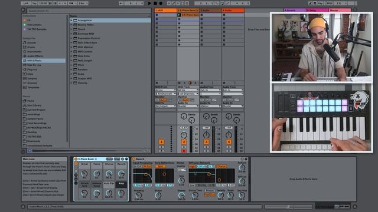Activate the Arrangement Record button
Screen dimensions: 378x212
[161, 4]
